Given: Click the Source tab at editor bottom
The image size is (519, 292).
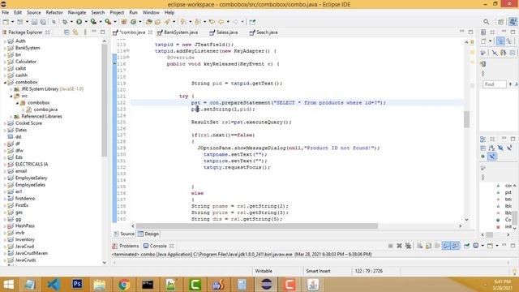Looking at the screenshot, I should click(x=124, y=234).
